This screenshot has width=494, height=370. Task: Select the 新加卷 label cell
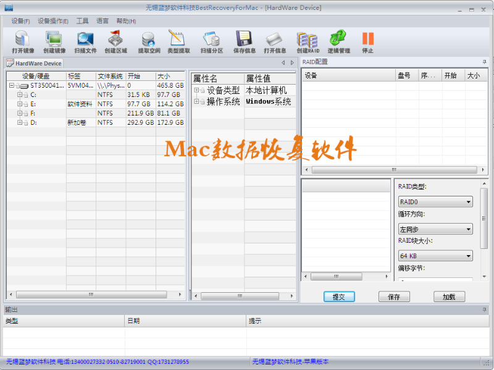click(x=80, y=122)
